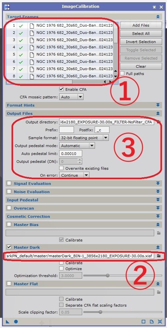This screenshot has height=328, width=167.
Task: Collapse the Master Bias section
Action: pyautogui.click(x=158, y=224)
